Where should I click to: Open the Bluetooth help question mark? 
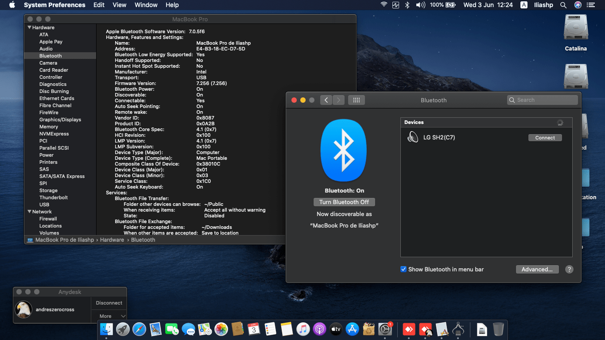coord(569,269)
